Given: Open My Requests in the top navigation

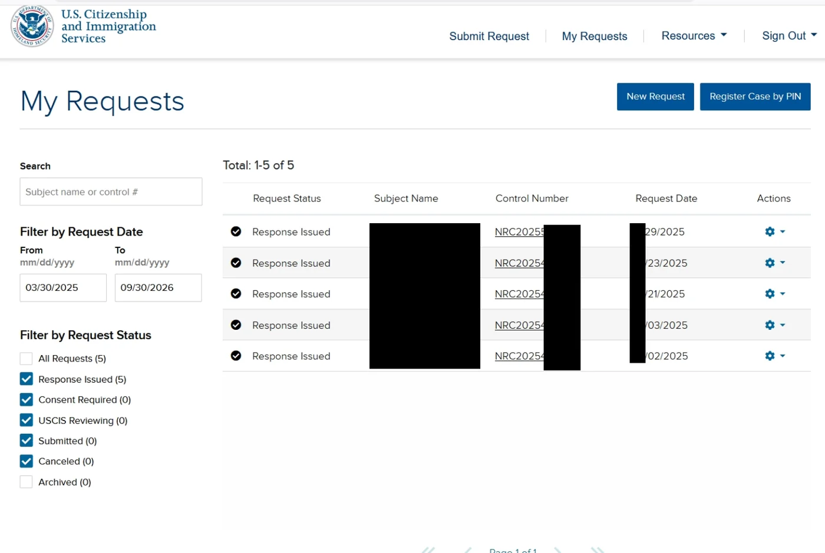Looking at the screenshot, I should pos(595,37).
